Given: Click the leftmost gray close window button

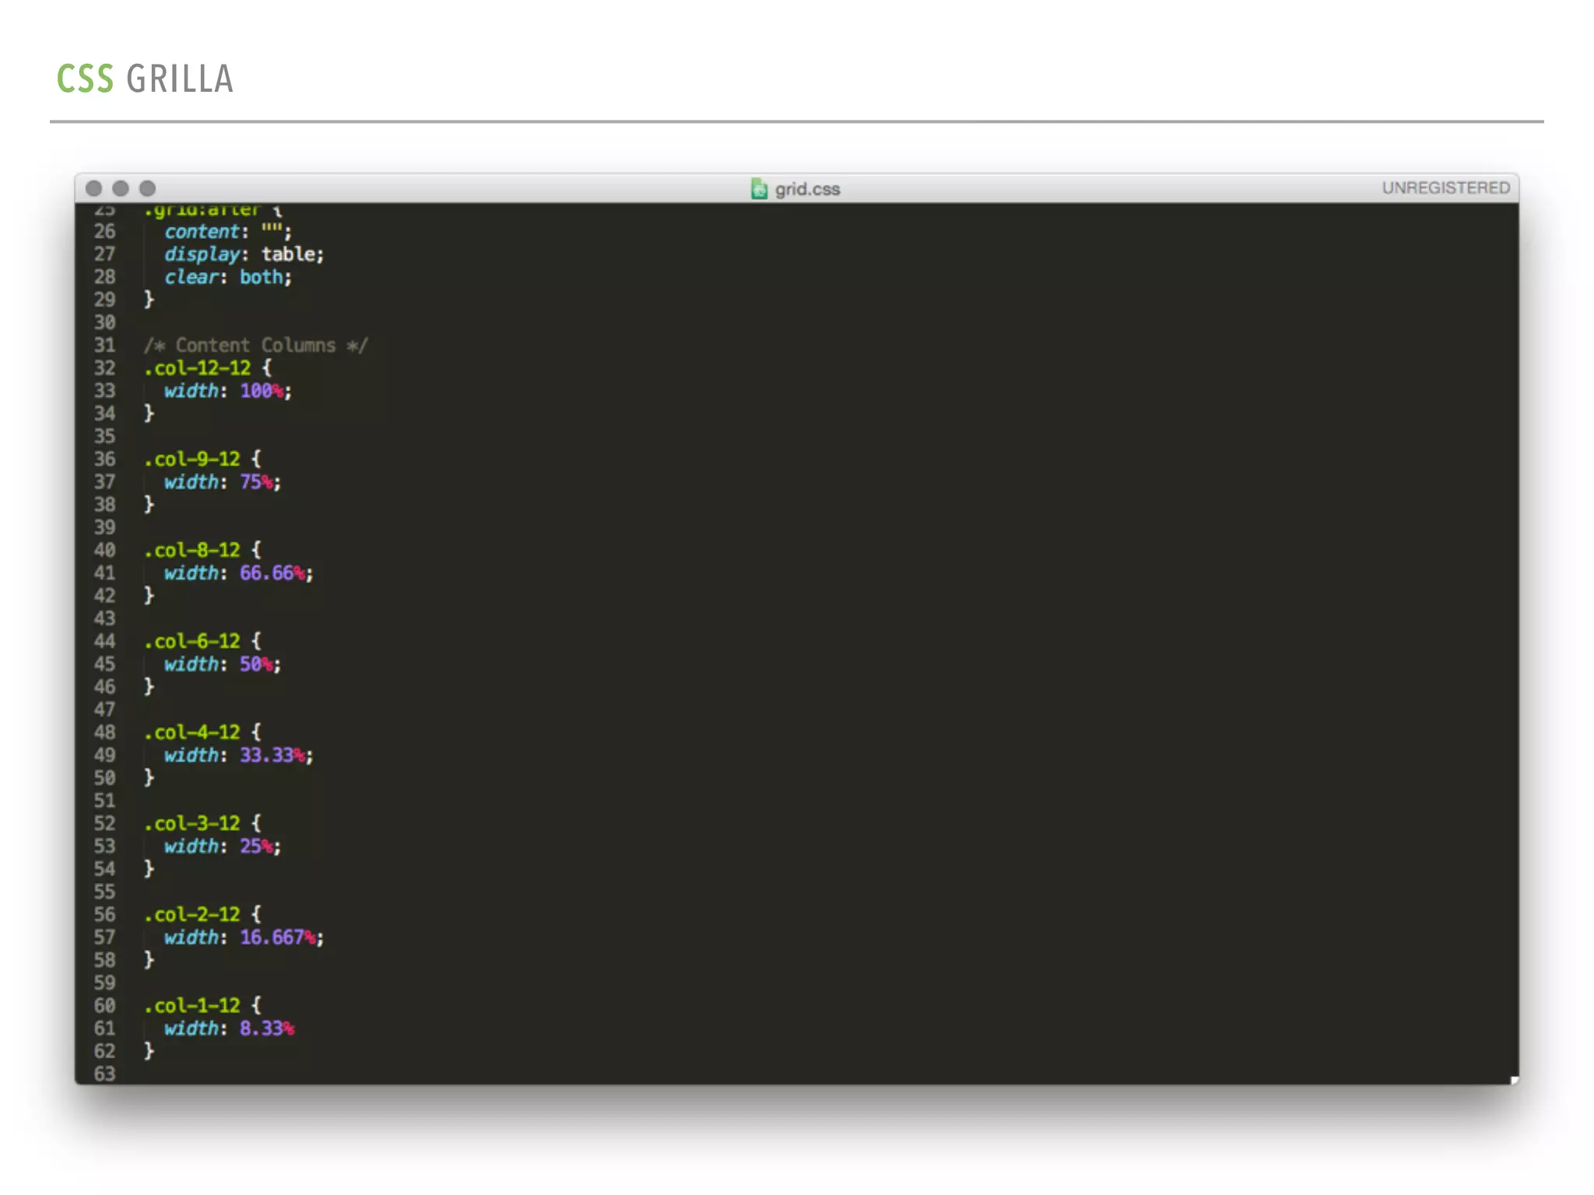Looking at the screenshot, I should coord(94,188).
